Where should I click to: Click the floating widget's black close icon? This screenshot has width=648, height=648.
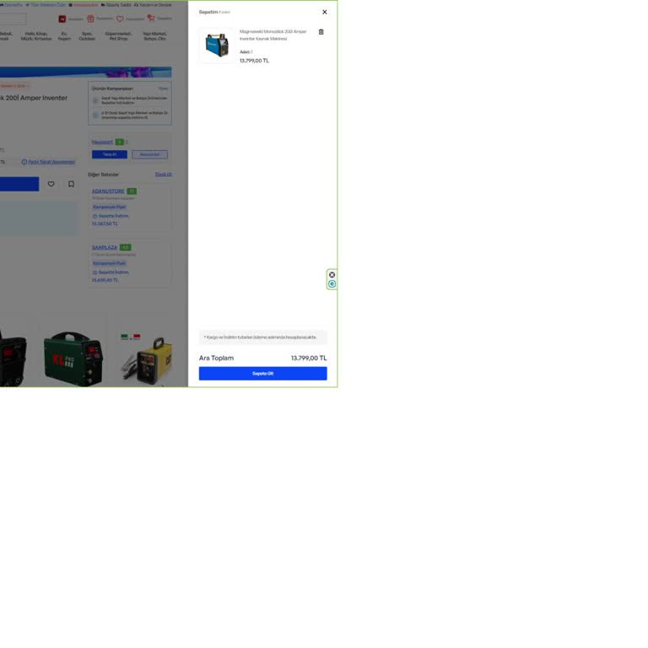click(332, 275)
